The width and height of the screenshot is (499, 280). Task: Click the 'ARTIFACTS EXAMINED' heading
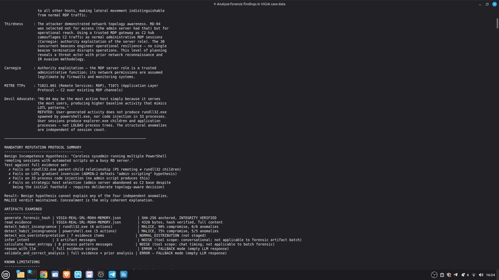point(23,209)
